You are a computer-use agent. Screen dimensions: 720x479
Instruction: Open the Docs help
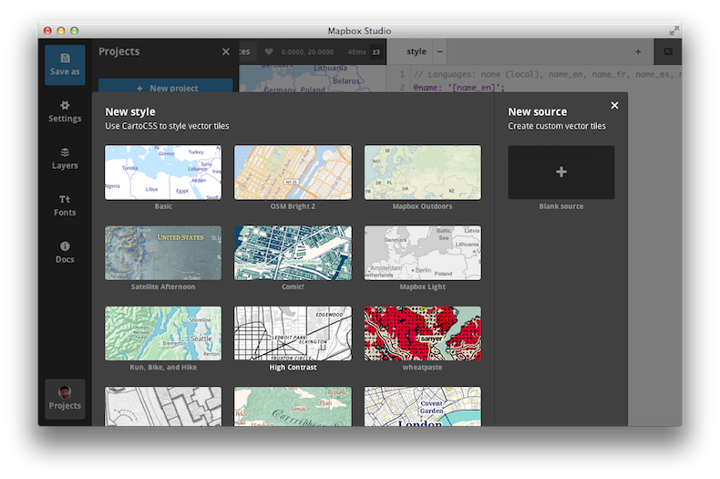(x=65, y=253)
